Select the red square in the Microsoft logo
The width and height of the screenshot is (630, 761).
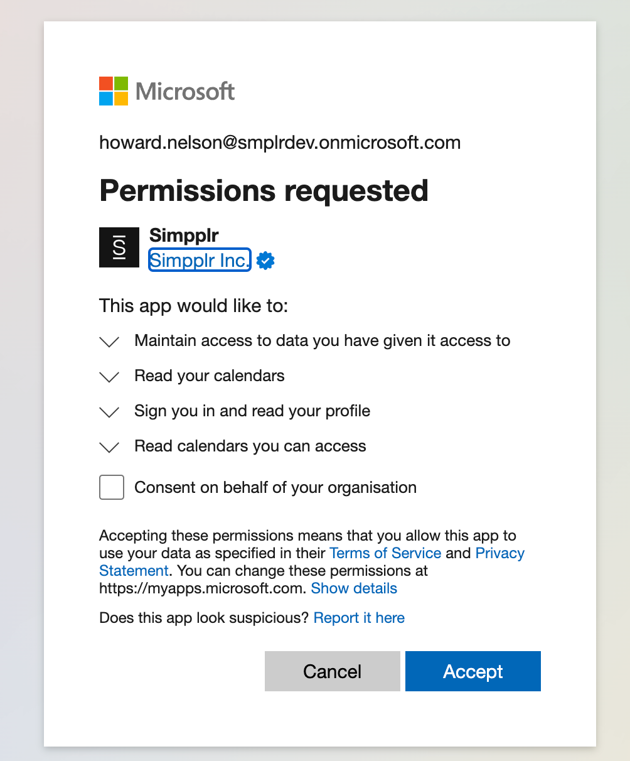click(105, 84)
